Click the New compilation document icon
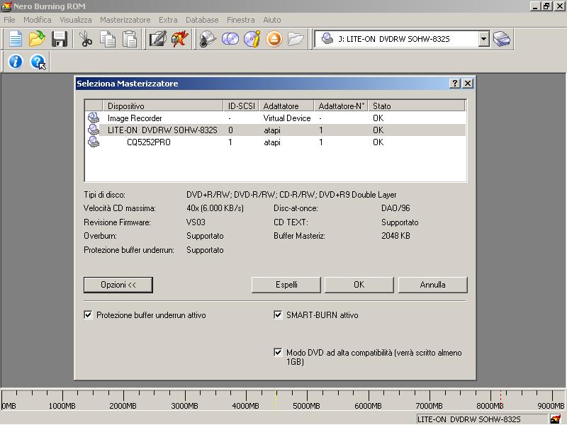Screen dimensions: 567x425 click(15, 39)
